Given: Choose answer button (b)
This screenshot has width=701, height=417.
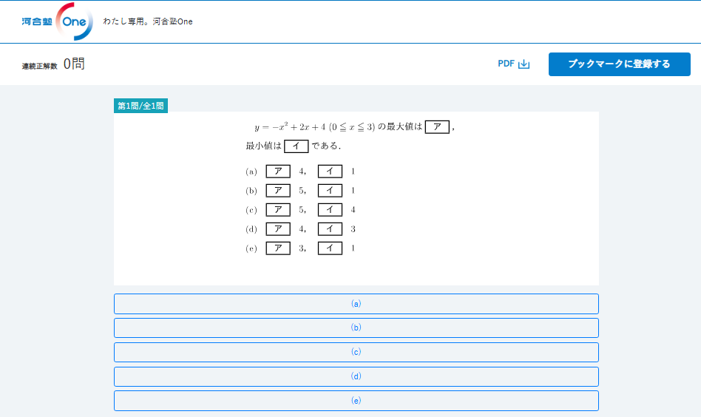Looking at the screenshot, I should coord(356,328).
